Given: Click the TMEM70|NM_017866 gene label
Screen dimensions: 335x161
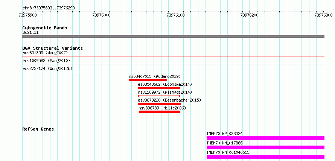Looking at the screenshot, I should [225, 143].
